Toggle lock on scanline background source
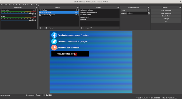The height and width of the screenshot is (99, 182). point(78,15)
